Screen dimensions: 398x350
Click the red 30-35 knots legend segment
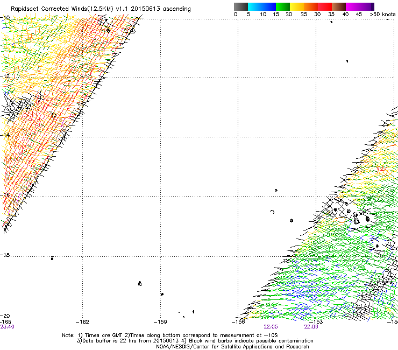point(325,6)
